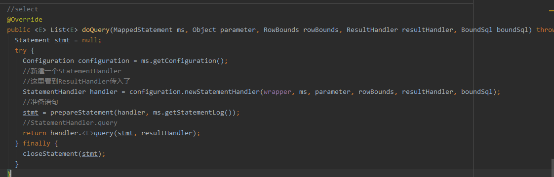Click the vertical scrollbar thumb of the editor
The height and width of the screenshot is (177, 554).
point(552,168)
